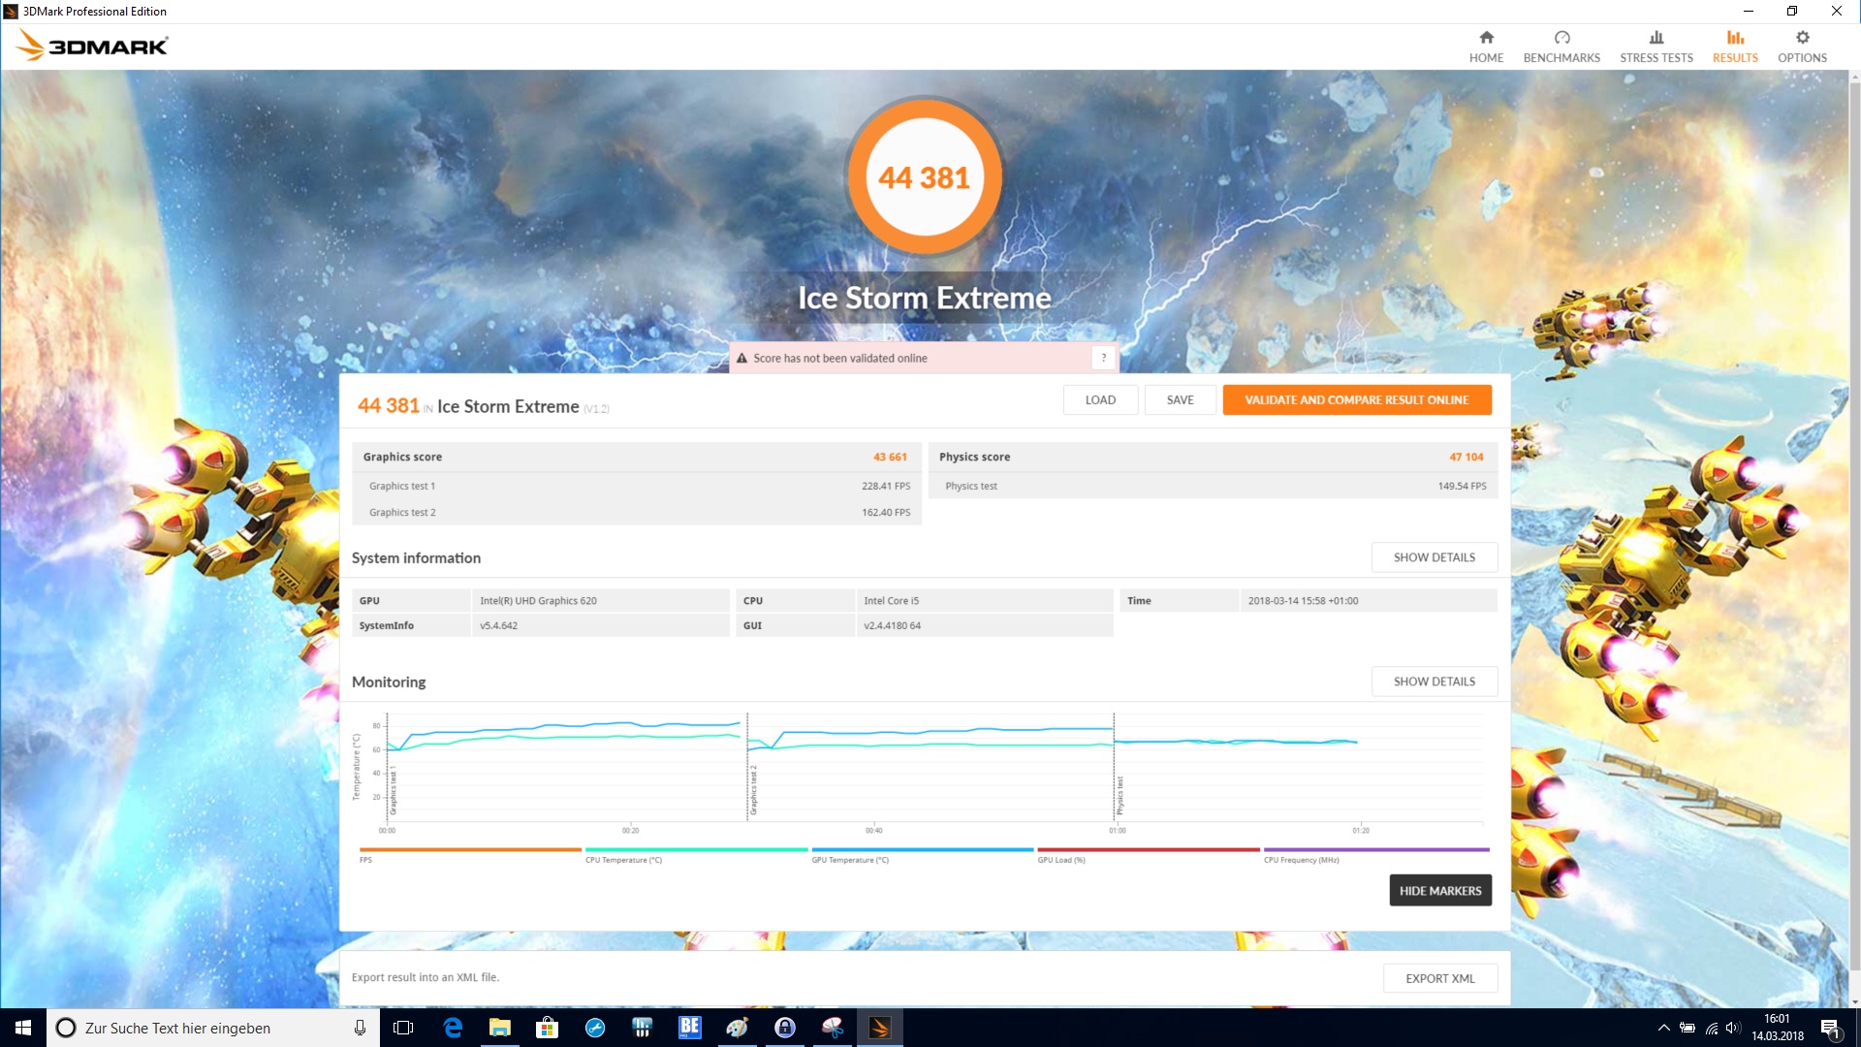Click Validate and Compare Result Online
This screenshot has width=1861, height=1047.
tap(1356, 399)
